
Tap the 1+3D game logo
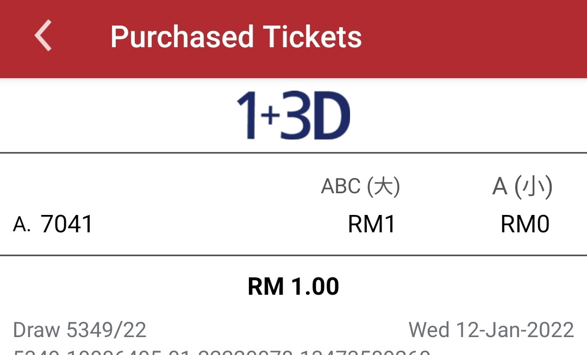click(x=293, y=115)
